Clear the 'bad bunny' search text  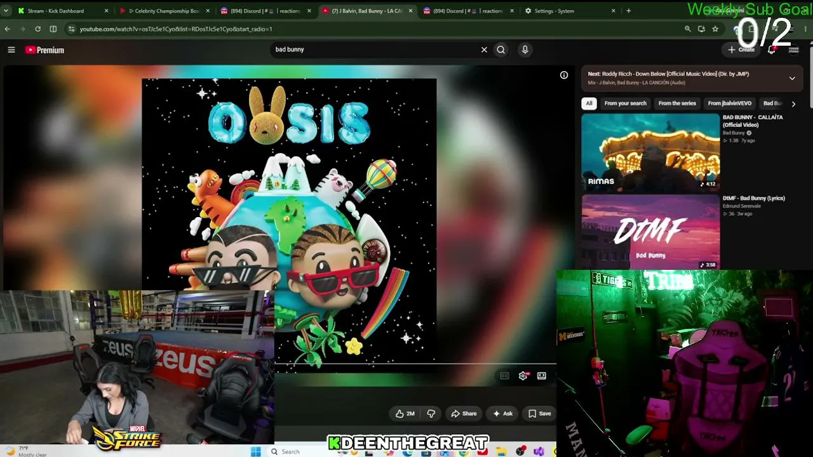pos(484,50)
